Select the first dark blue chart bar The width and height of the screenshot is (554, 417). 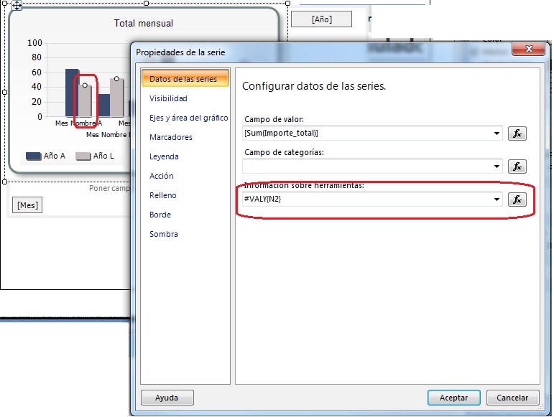pos(72,93)
